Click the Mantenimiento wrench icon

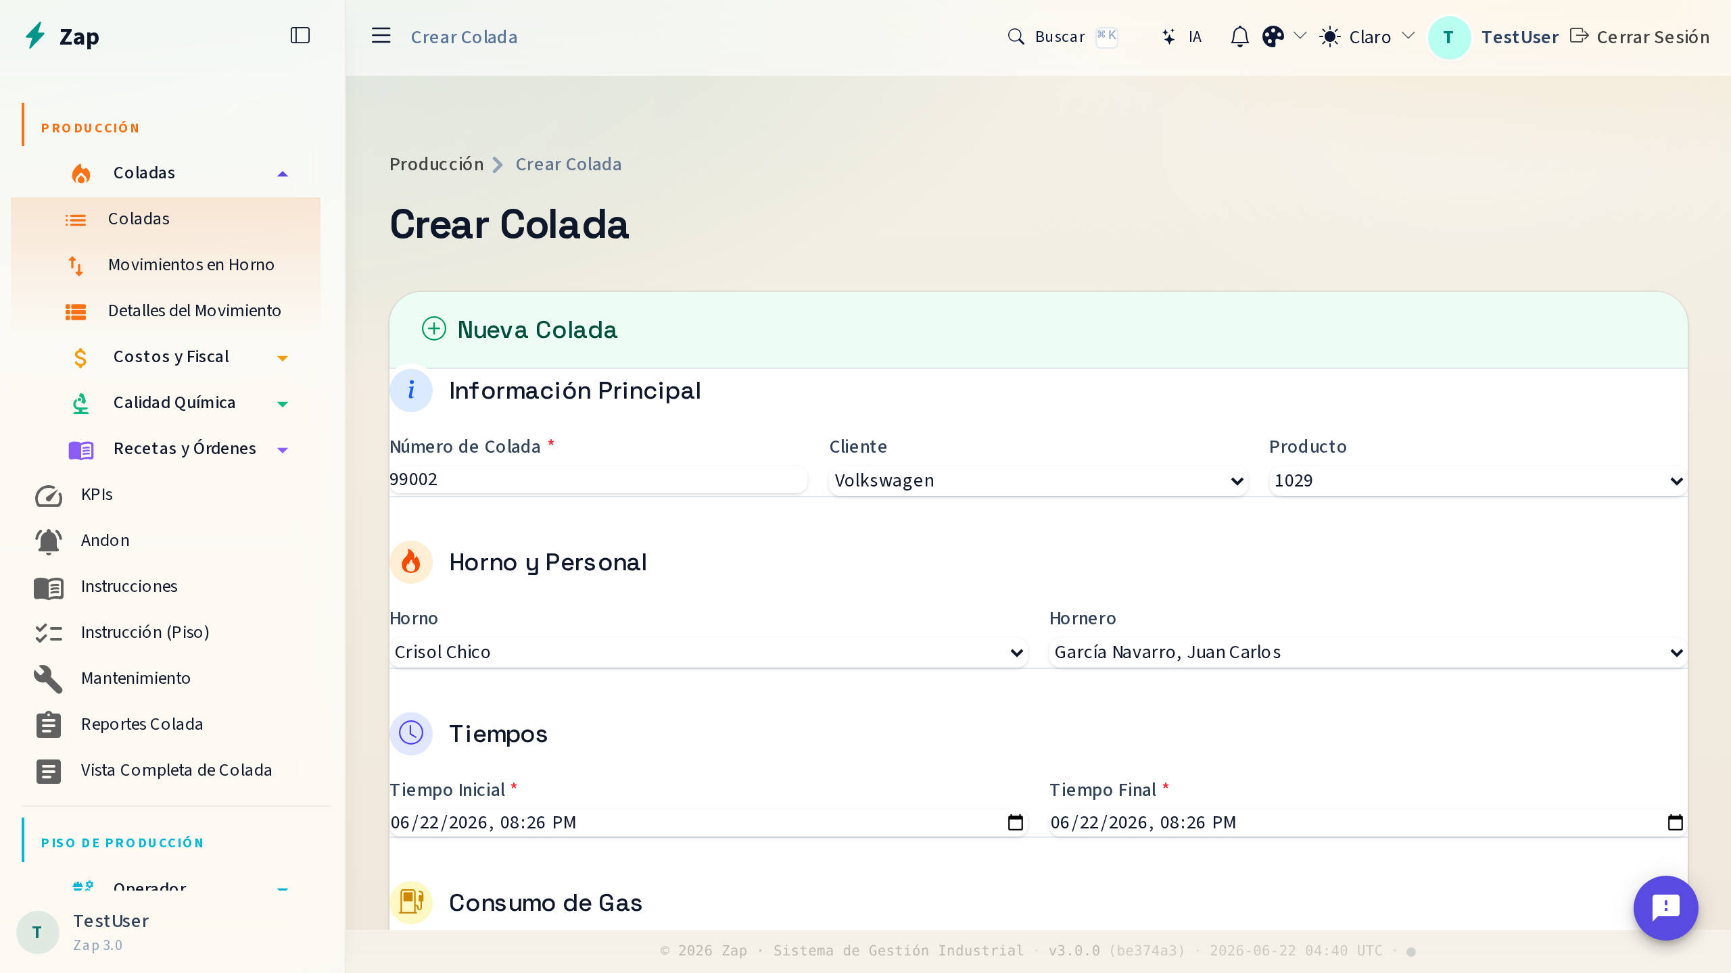click(x=49, y=679)
